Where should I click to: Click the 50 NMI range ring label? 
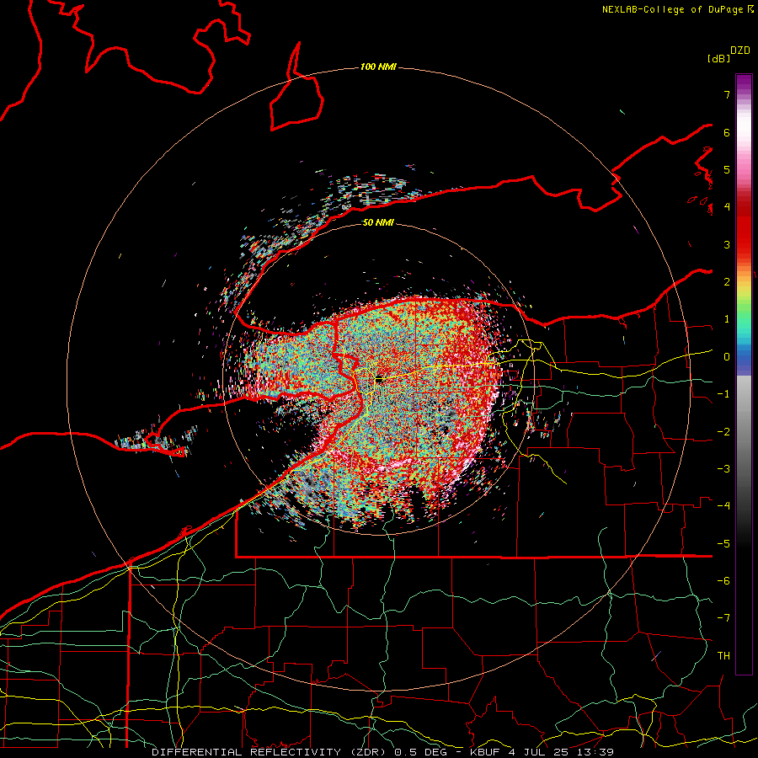click(378, 222)
